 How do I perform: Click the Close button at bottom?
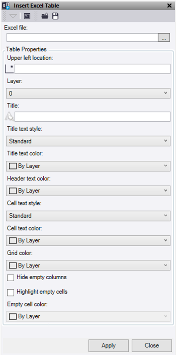[152, 345]
